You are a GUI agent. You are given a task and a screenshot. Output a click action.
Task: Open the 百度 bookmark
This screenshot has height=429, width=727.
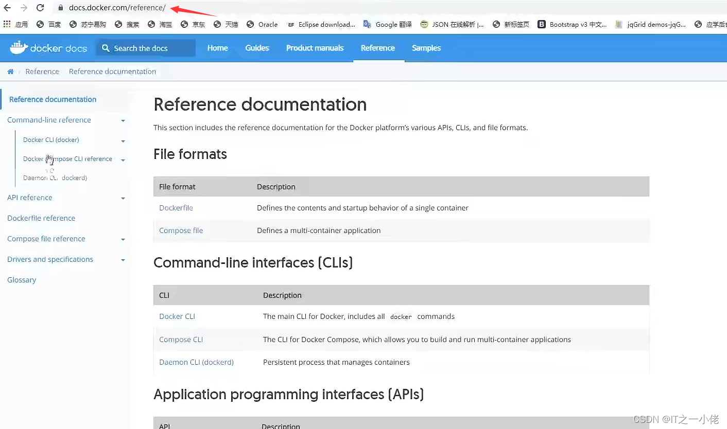coord(48,24)
